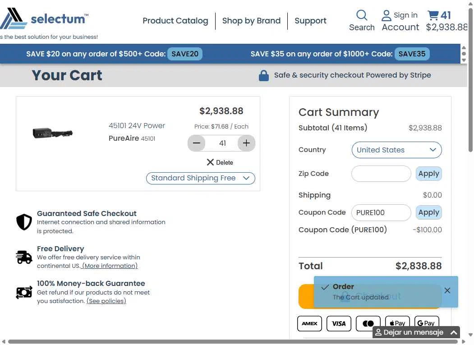Click the Subtotal (41 Items) label
The height and width of the screenshot is (345, 474).
tap(332, 128)
